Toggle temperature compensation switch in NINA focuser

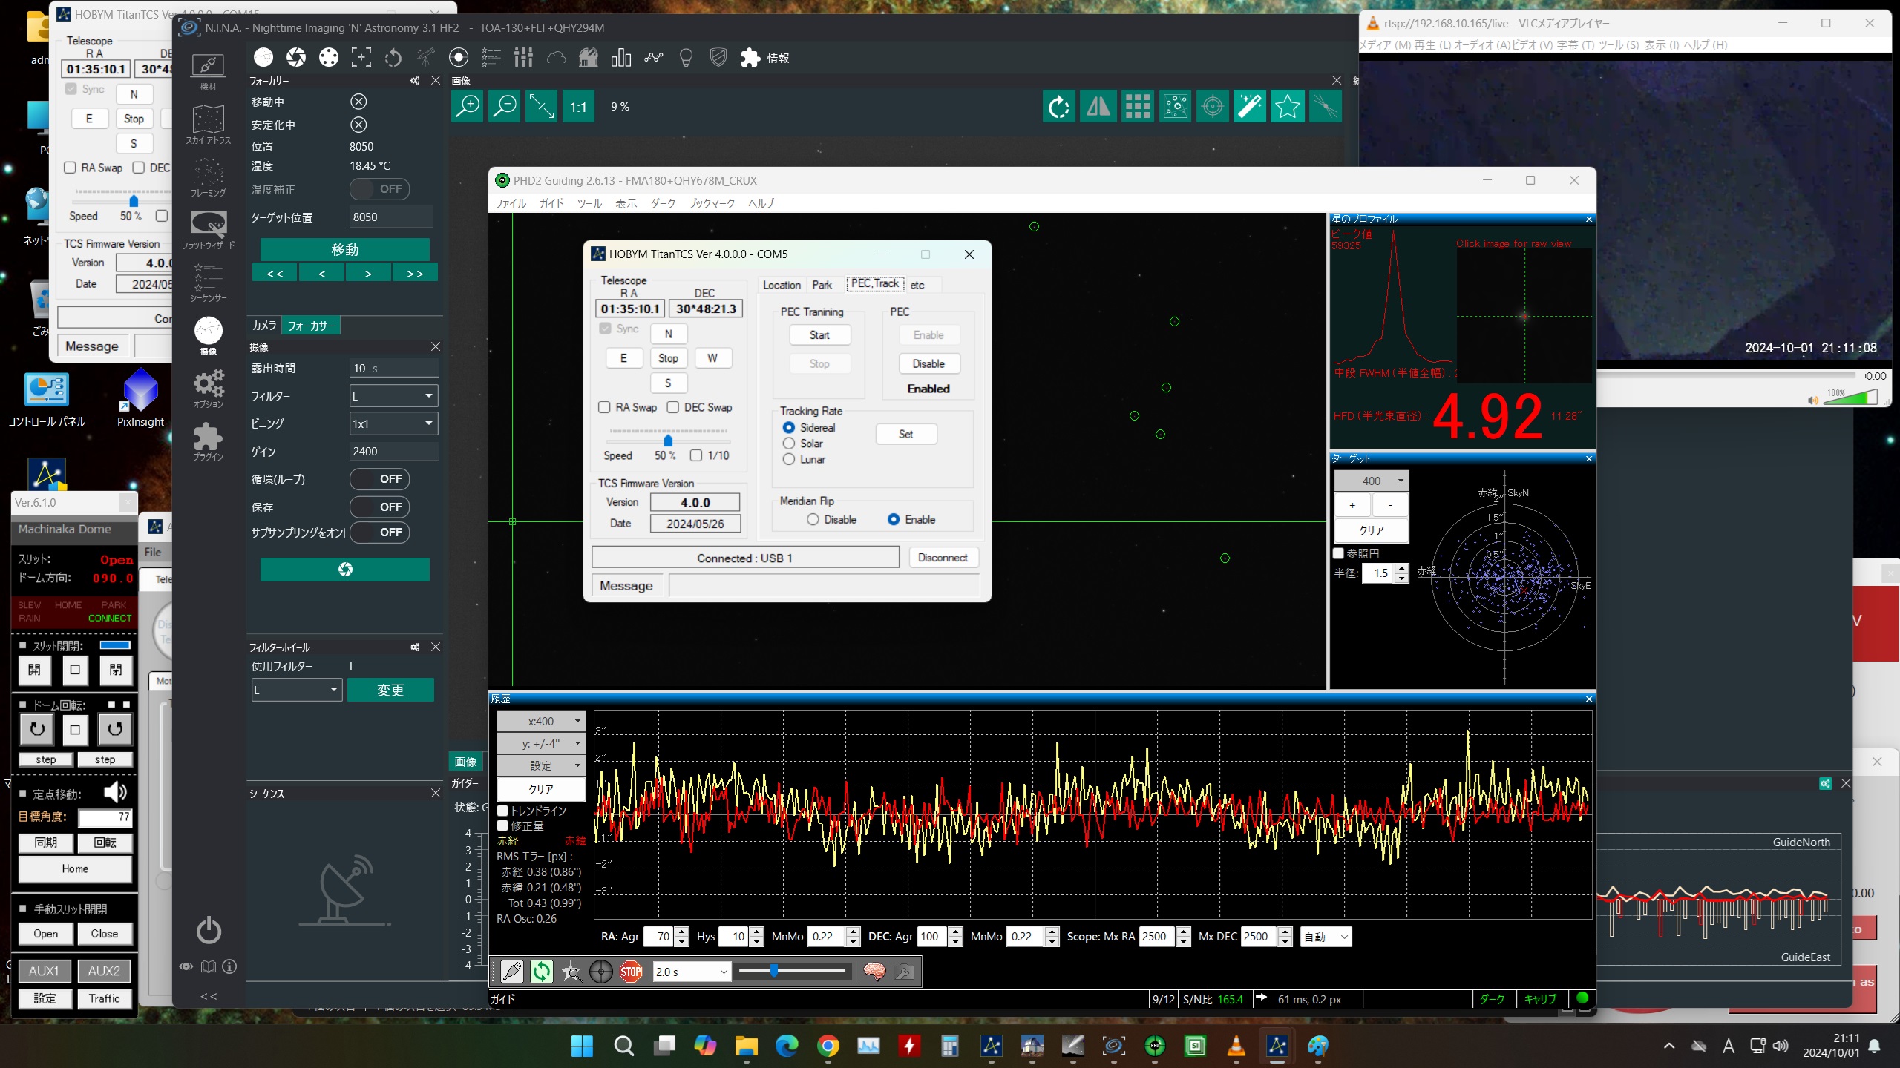click(x=380, y=189)
